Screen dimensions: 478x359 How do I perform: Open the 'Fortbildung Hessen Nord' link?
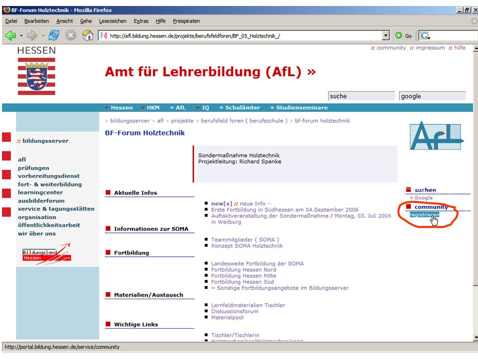click(243, 270)
